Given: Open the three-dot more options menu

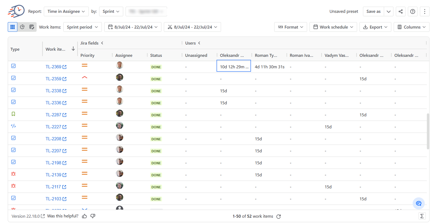Looking at the screenshot, I should click(x=425, y=11).
